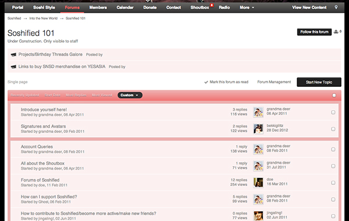This screenshot has height=221, width=349.
Task: Open the Members tab
Action: [98, 8]
